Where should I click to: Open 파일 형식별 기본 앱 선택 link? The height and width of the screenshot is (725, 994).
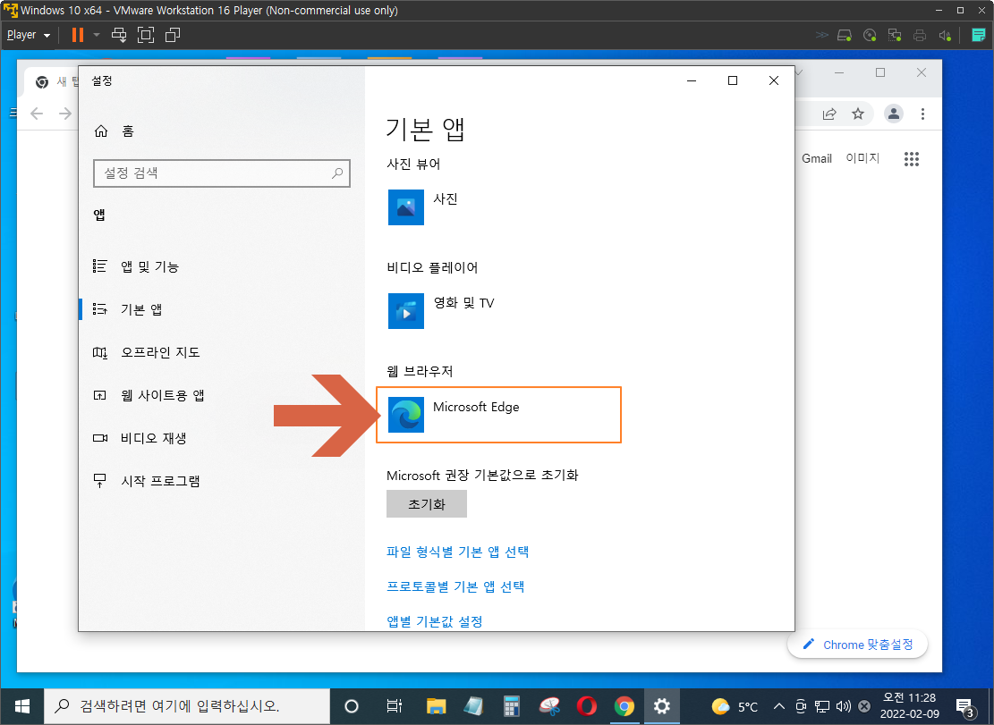pyautogui.click(x=458, y=552)
